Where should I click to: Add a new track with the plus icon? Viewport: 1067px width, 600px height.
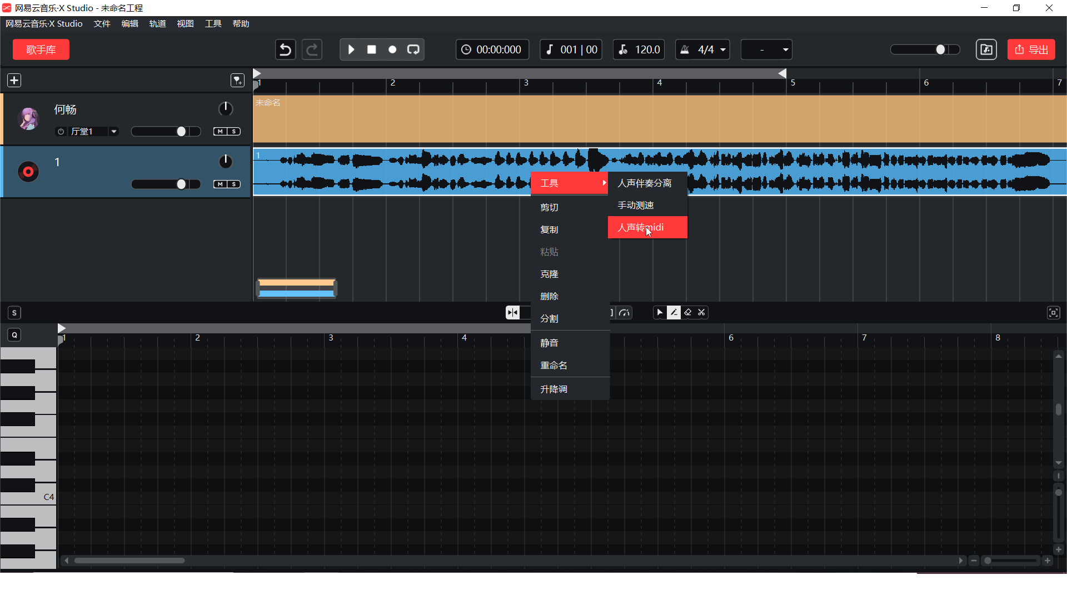pyautogui.click(x=14, y=81)
